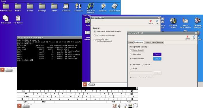The image size is (203, 108).
Task: Select the Solid colour radio button
Action: (131, 54)
